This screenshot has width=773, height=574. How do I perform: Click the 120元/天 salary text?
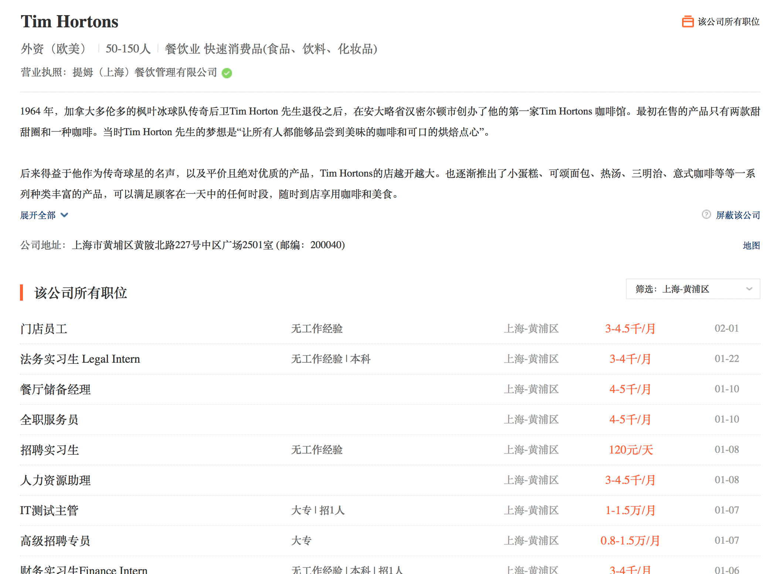631,450
